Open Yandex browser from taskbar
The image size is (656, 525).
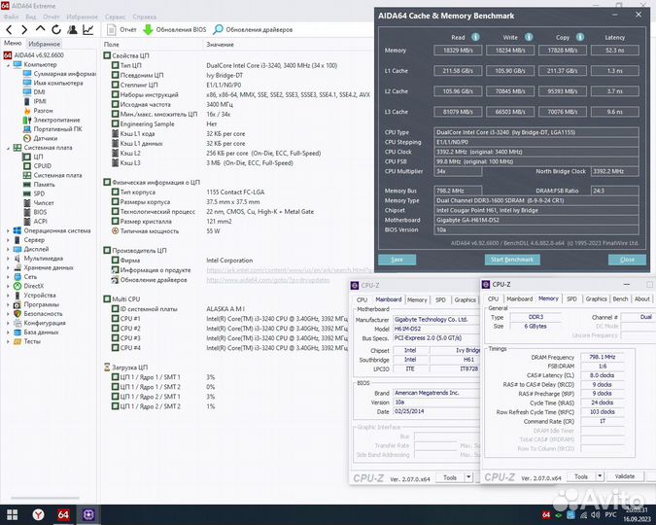tap(38, 515)
